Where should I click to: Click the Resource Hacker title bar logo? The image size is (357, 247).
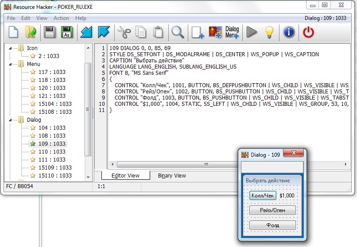point(8,7)
